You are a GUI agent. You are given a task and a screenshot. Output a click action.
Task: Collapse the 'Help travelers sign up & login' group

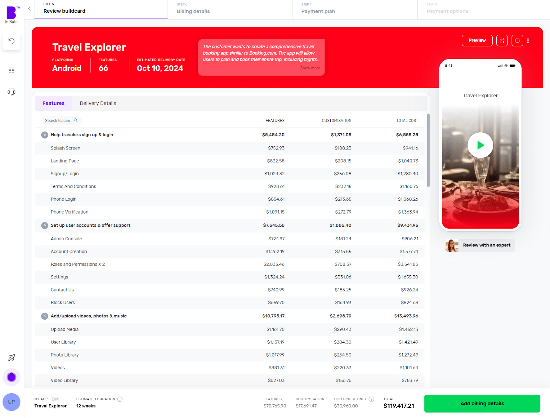point(45,135)
